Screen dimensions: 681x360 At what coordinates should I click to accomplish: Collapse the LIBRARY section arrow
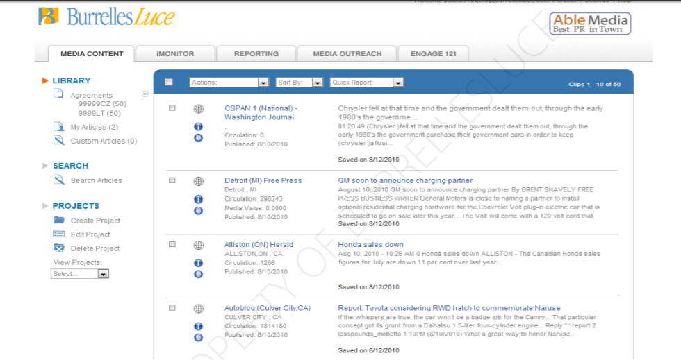pyautogui.click(x=44, y=80)
